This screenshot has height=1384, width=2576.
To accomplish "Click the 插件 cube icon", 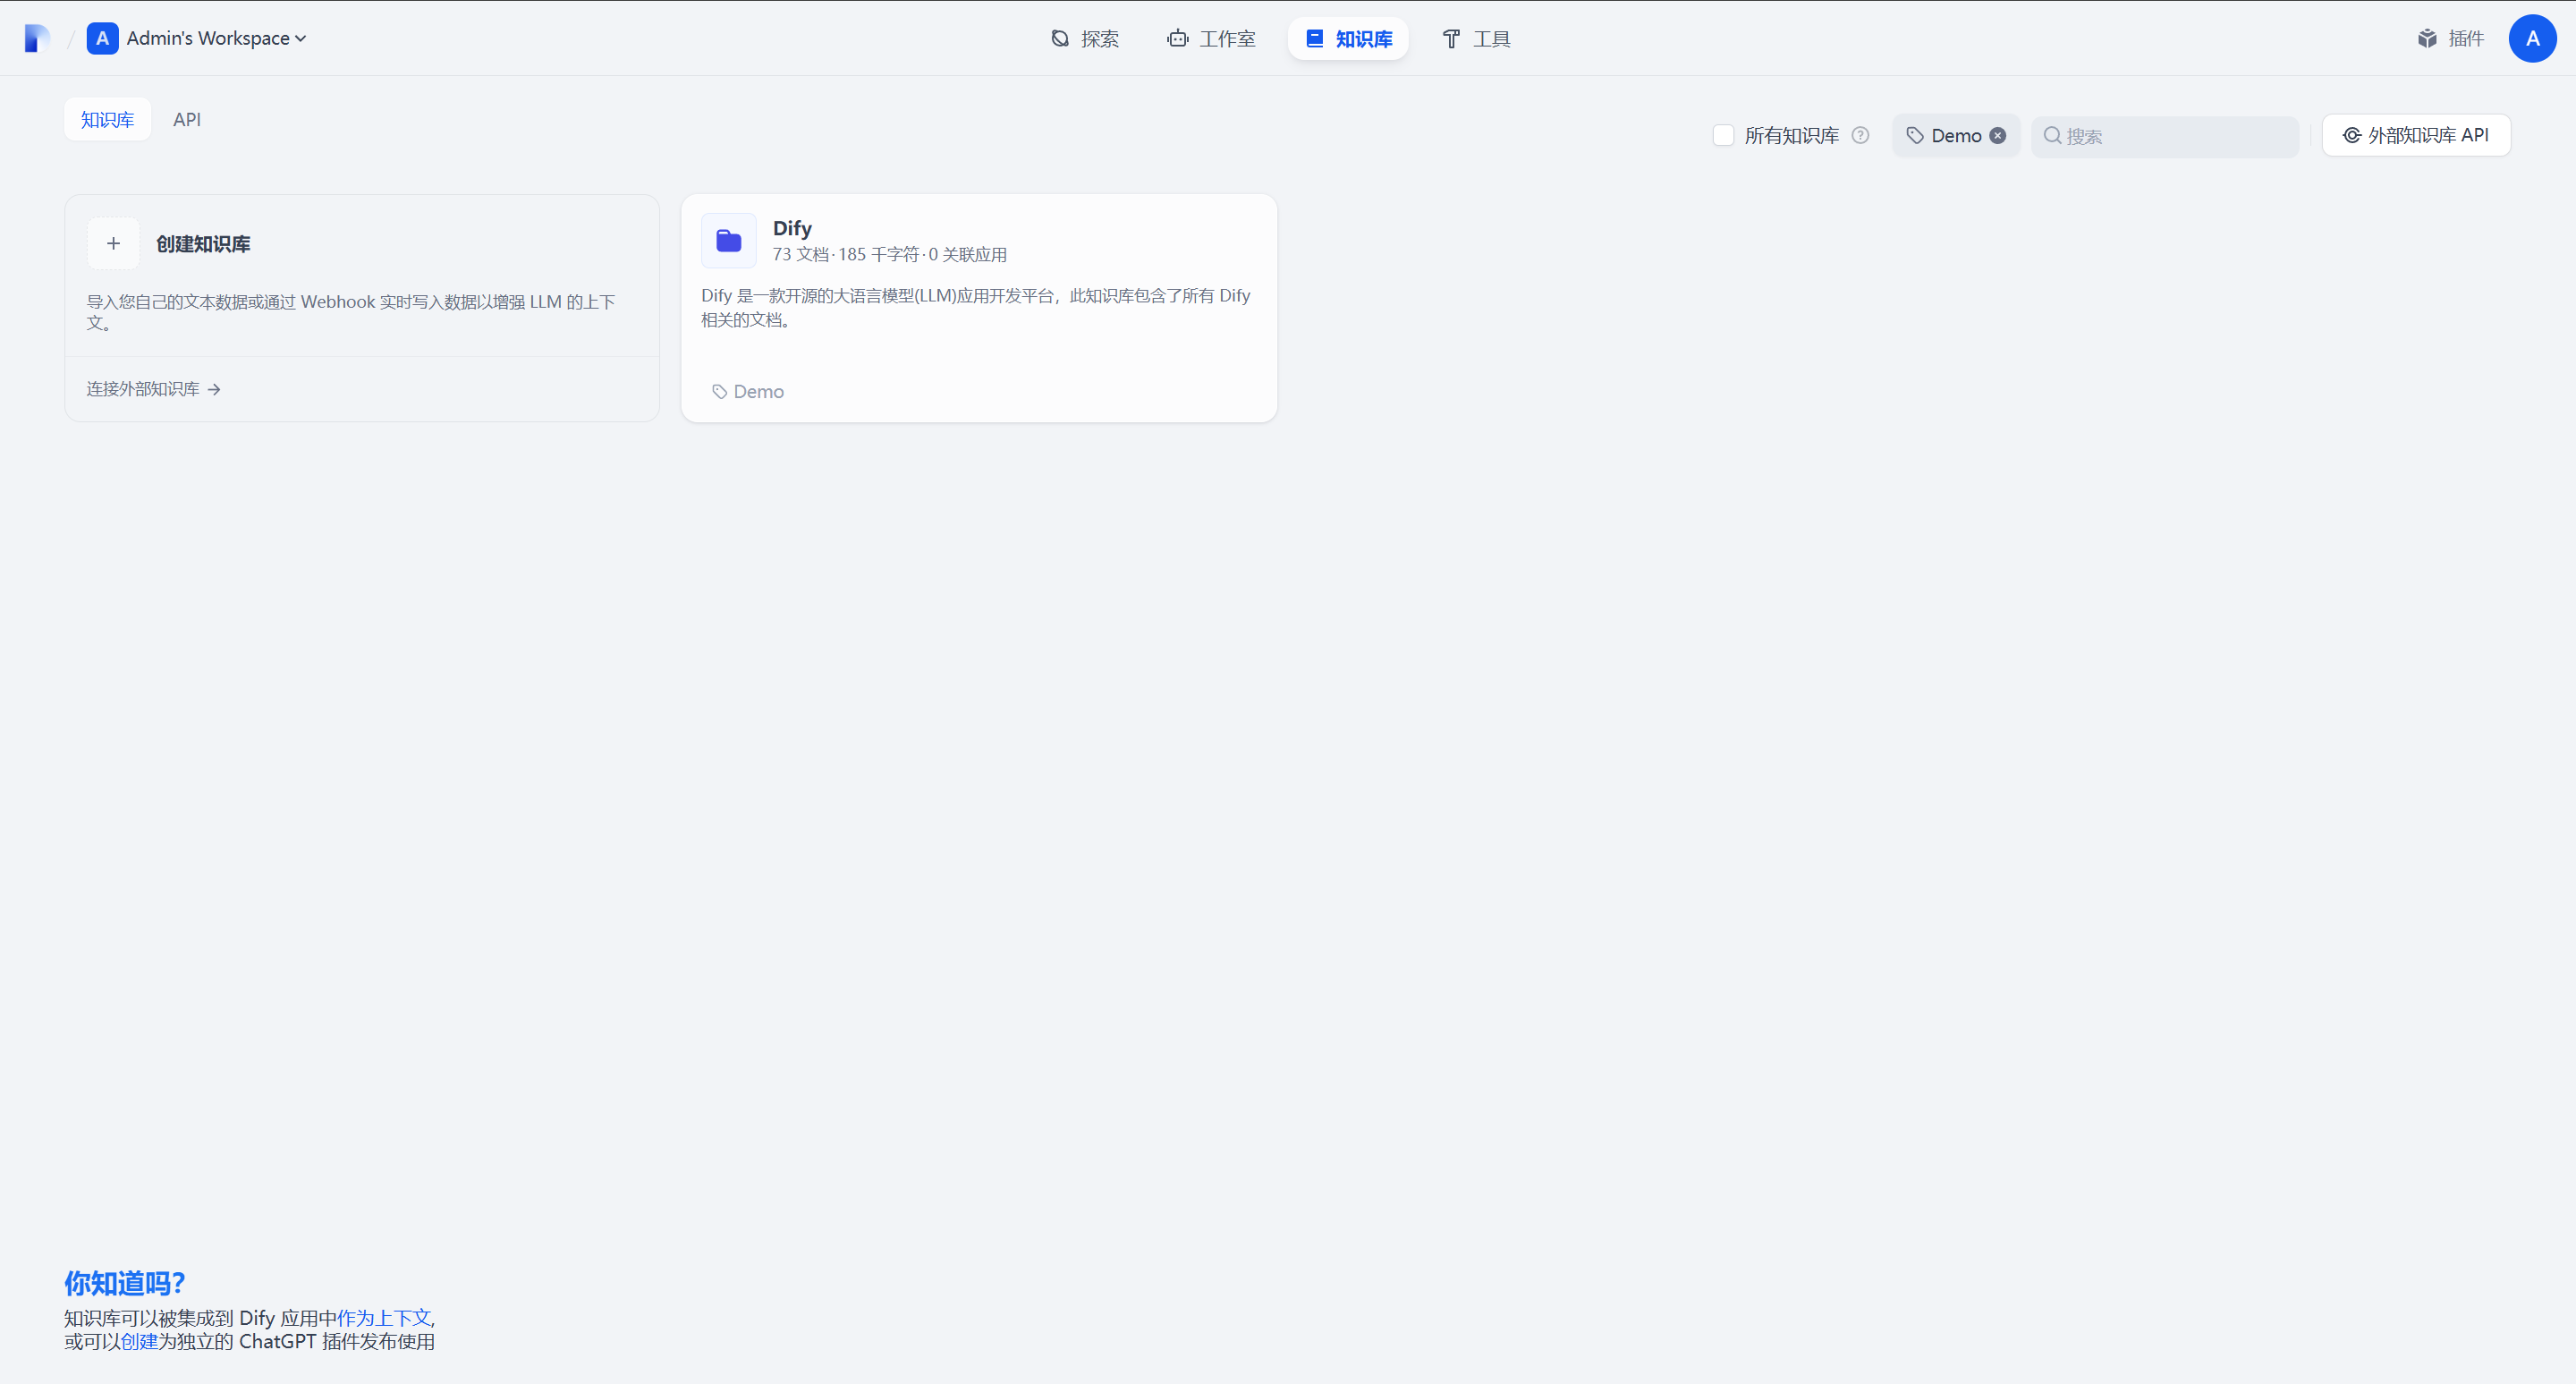I will (x=2427, y=38).
